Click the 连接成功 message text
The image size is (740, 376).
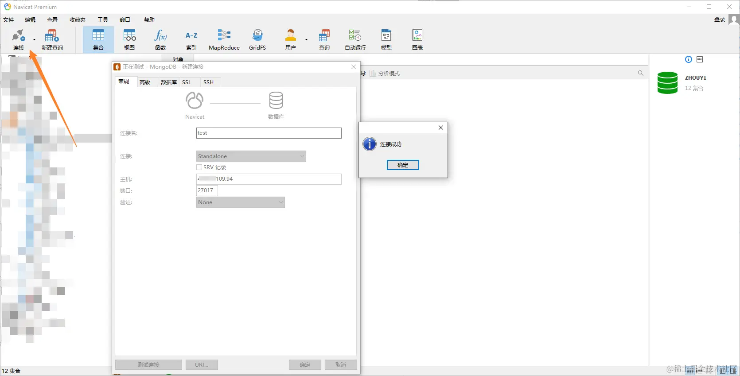point(391,144)
